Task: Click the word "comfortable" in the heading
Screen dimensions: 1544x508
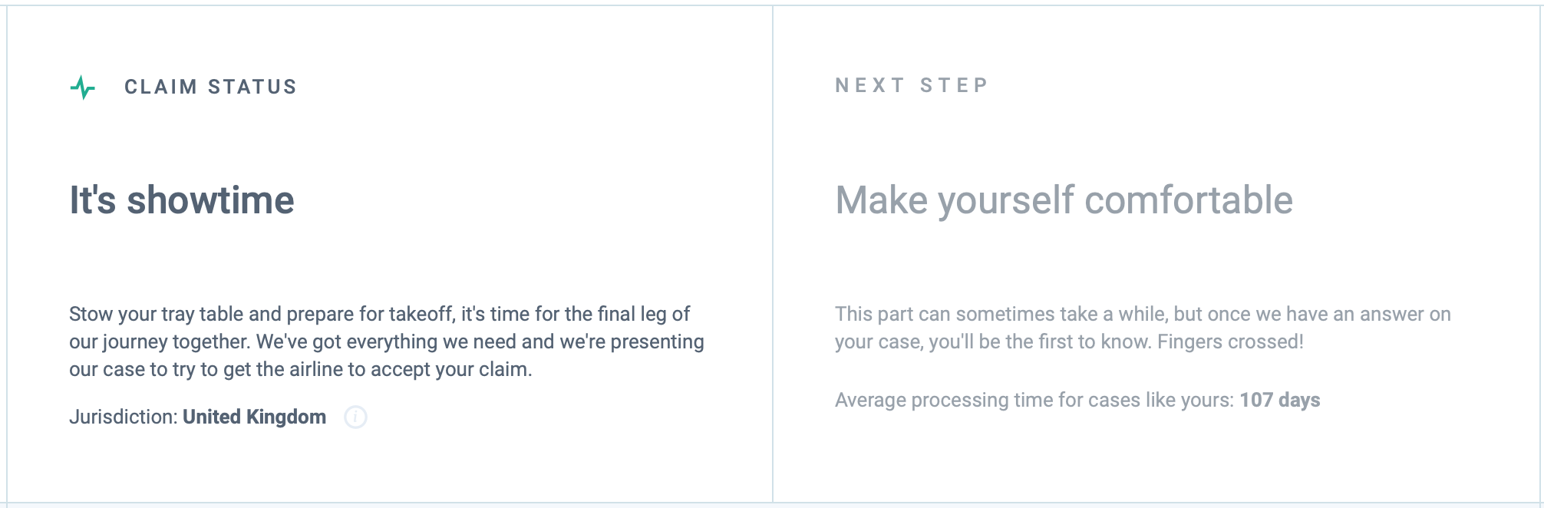Action: tap(1189, 200)
